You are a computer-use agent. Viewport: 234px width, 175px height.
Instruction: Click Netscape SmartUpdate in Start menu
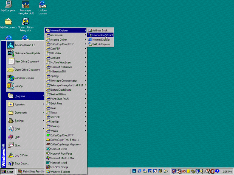click(x=25, y=53)
